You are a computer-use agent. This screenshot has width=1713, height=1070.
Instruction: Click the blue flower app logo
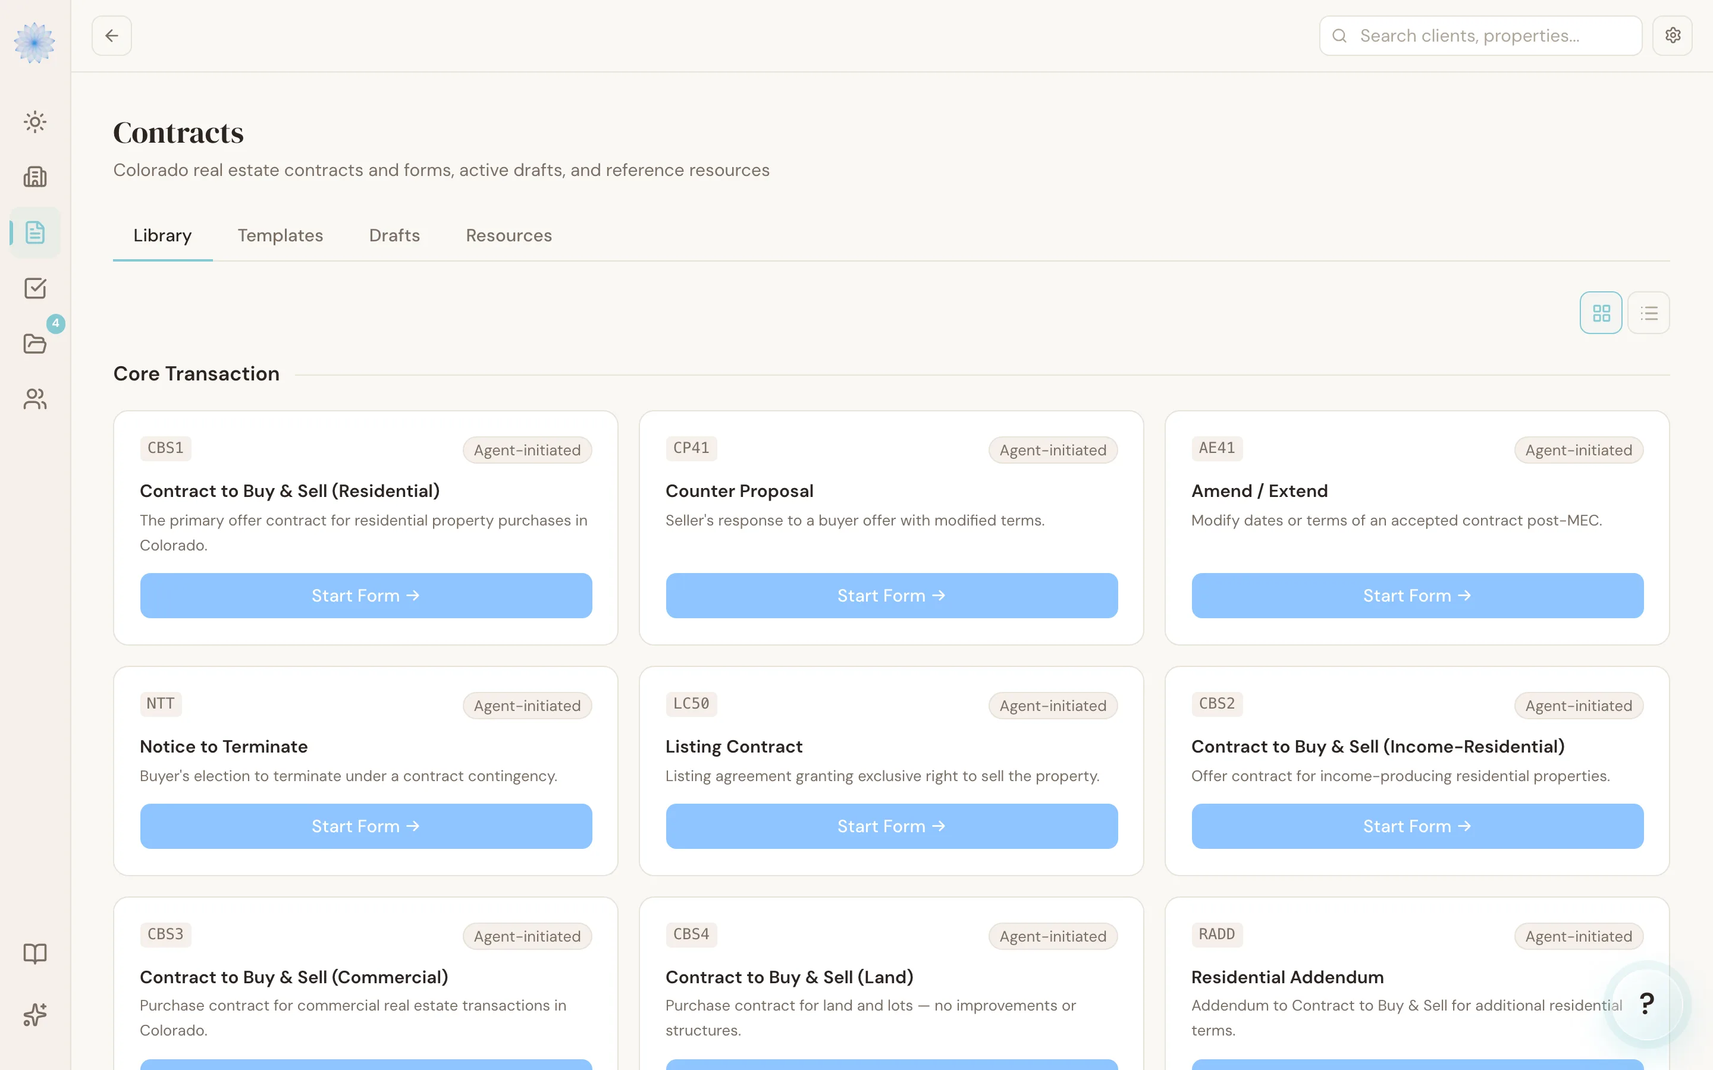[x=34, y=42]
